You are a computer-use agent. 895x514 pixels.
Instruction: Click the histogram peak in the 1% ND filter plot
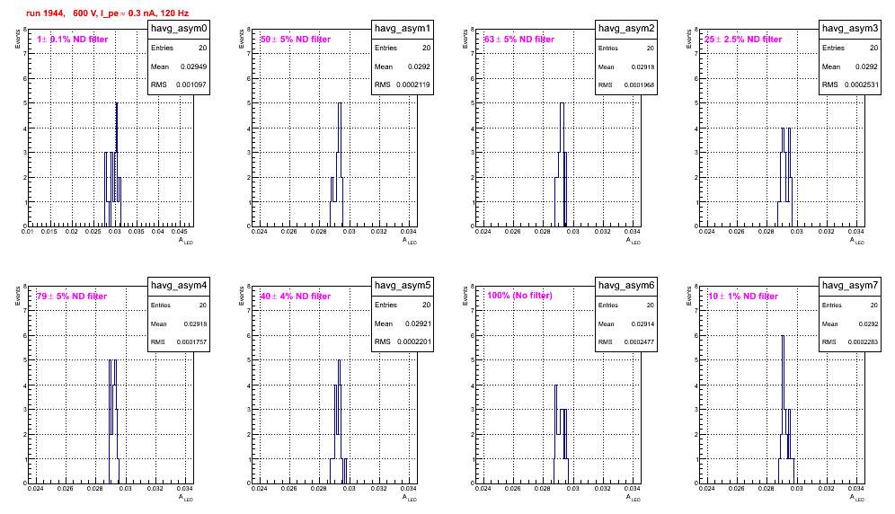pos(117,104)
